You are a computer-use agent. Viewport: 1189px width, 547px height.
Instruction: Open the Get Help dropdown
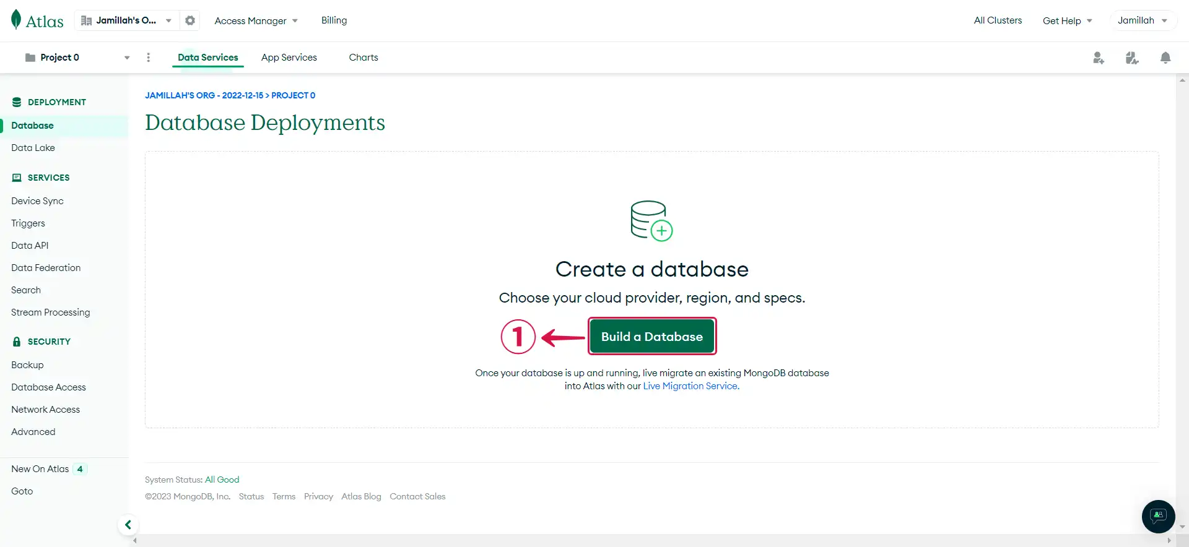tap(1067, 20)
